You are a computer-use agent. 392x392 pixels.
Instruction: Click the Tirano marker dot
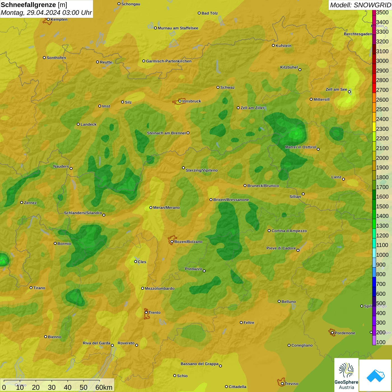click(x=31, y=288)
